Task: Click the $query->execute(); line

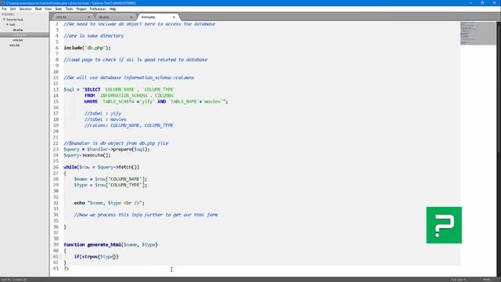Action: tap(87, 155)
